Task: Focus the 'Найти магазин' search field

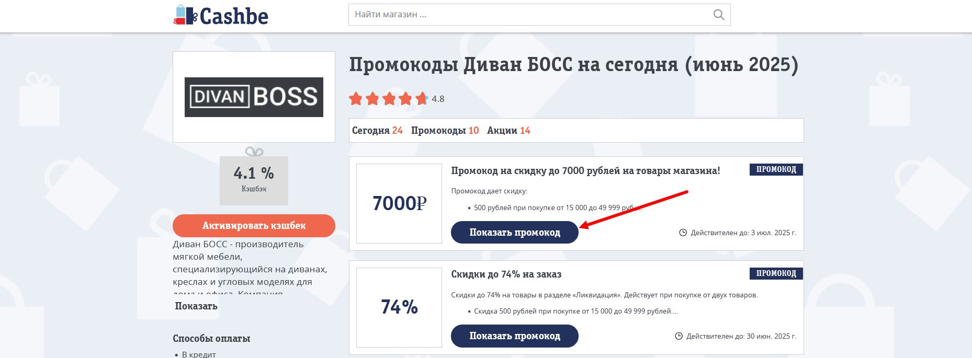Action: (539, 15)
